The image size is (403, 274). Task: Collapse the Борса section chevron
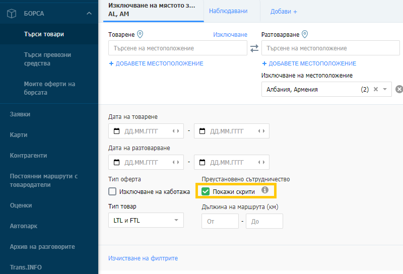click(89, 13)
